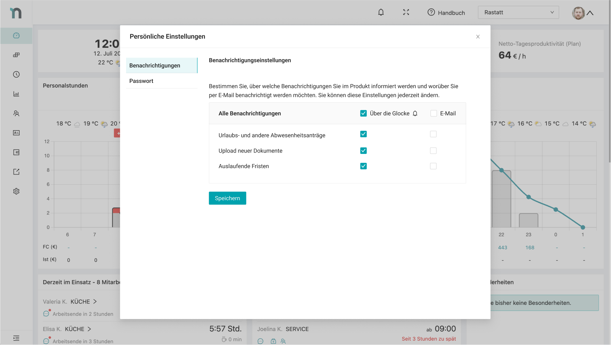Uncheck bell notification for Urlaubs- und Abwesenheitsanträge
611x345 pixels.
coord(363,134)
